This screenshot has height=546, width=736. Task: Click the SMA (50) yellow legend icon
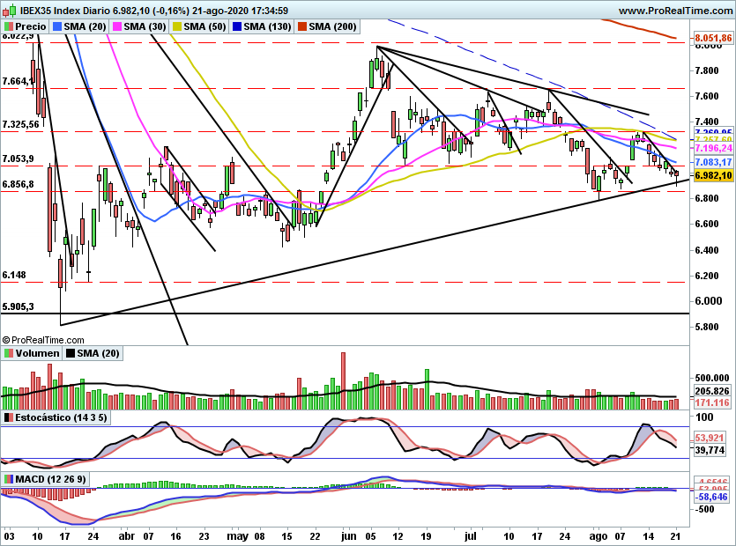click(177, 26)
